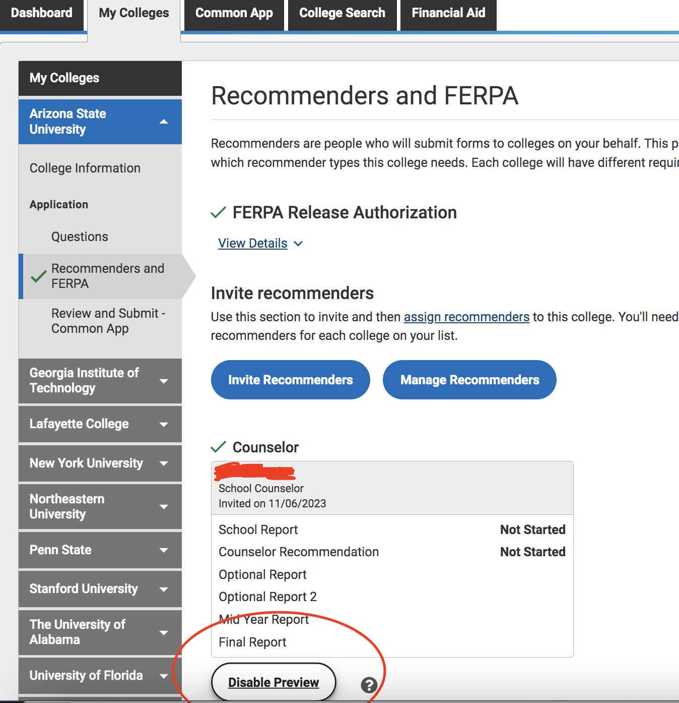
Task: Click the green checkmark beside Counselor
Action: click(x=218, y=447)
